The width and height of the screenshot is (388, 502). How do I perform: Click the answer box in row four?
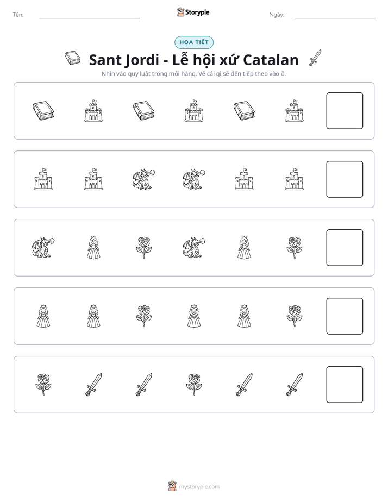click(345, 316)
